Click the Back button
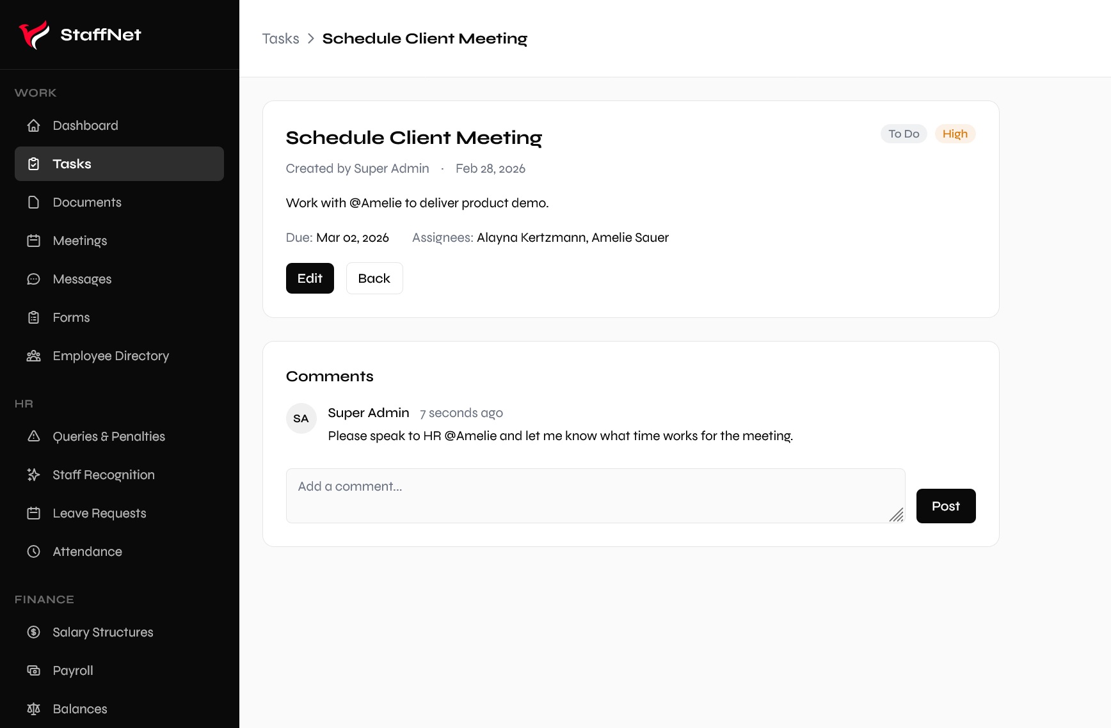This screenshot has height=728, width=1111. 374,278
